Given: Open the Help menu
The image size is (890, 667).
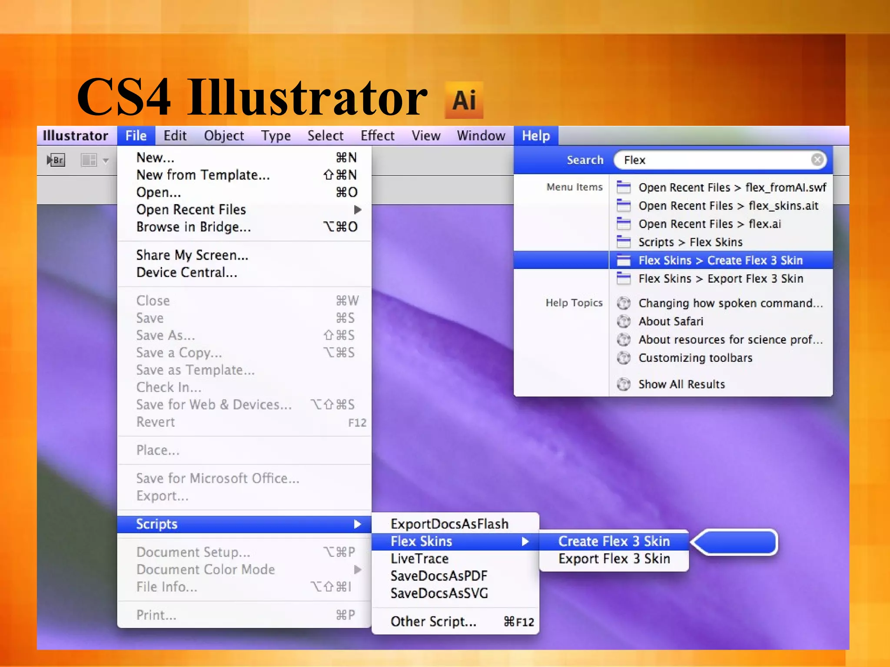Looking at the screenshot, I should coord(536,135).
